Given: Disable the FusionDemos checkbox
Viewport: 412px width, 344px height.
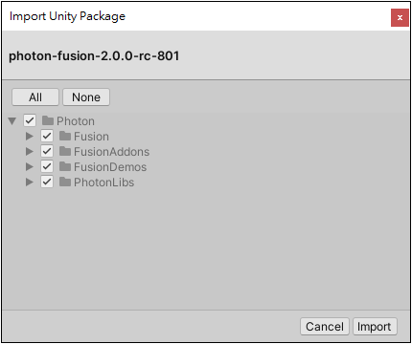Looking at the screenshot, I should [47, 166].
